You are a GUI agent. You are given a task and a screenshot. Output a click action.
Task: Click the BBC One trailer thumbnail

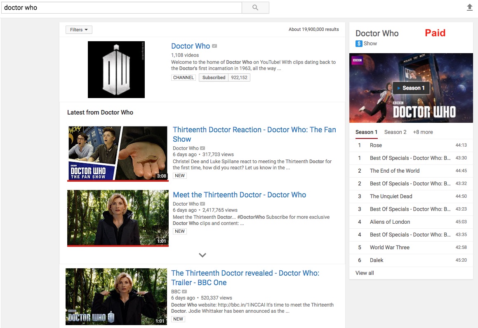[116, 297]
